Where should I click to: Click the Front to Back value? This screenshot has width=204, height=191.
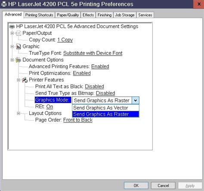pyautogui.click(x=78, y=120)
